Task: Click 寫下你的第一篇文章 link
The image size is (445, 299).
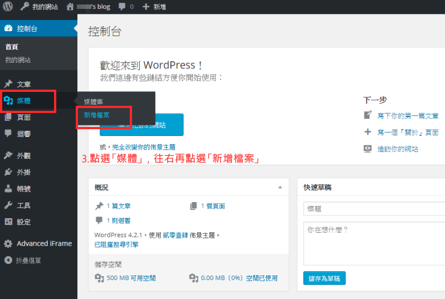Action: (x=408, y=116)
